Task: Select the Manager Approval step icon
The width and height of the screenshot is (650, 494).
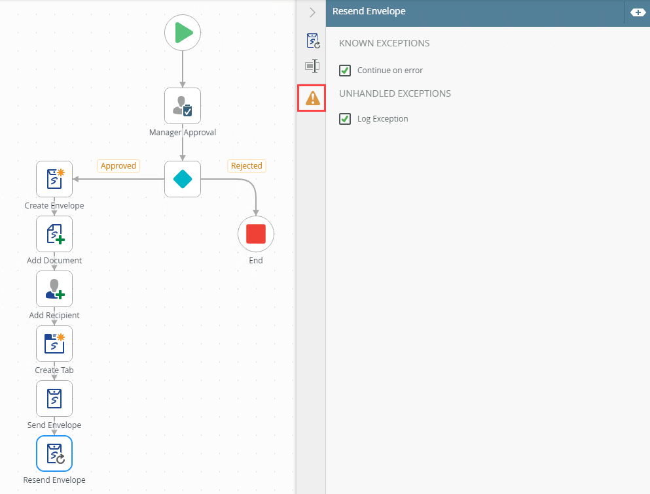Action: point(183,106)
